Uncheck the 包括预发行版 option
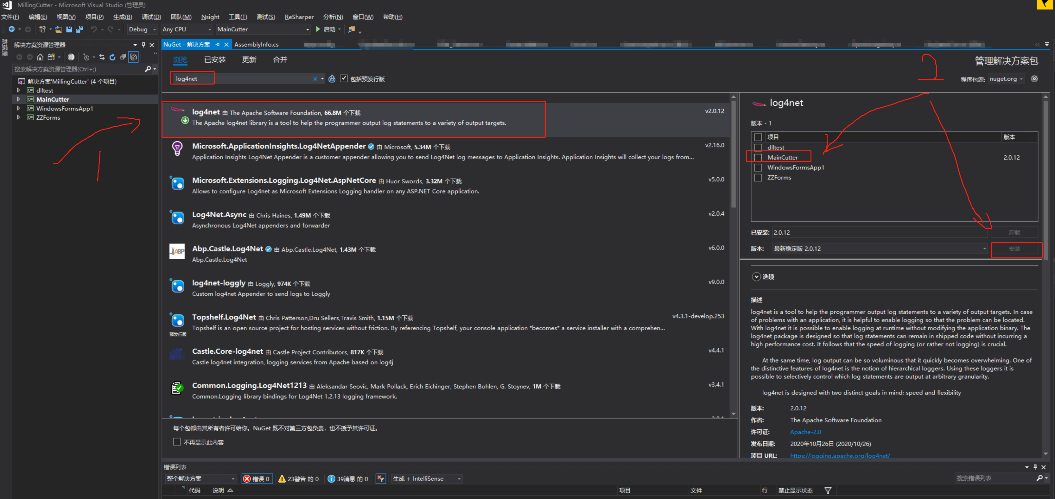1055x499 pixels. 344,79
